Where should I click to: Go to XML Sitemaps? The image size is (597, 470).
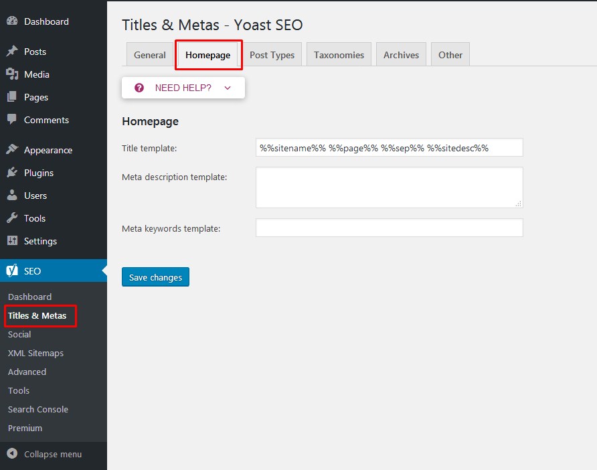[35, 353]
